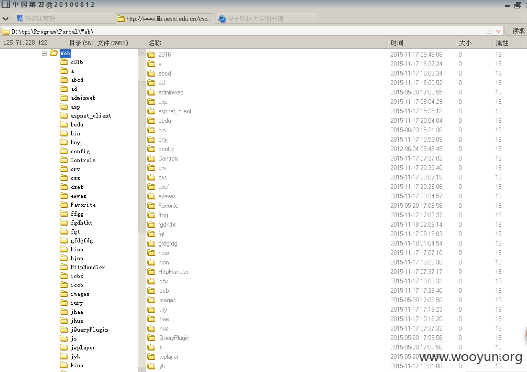Screen dimensions: 527x372
Task: Switch to the SHELL管理 tab
Action: (64, 18)
